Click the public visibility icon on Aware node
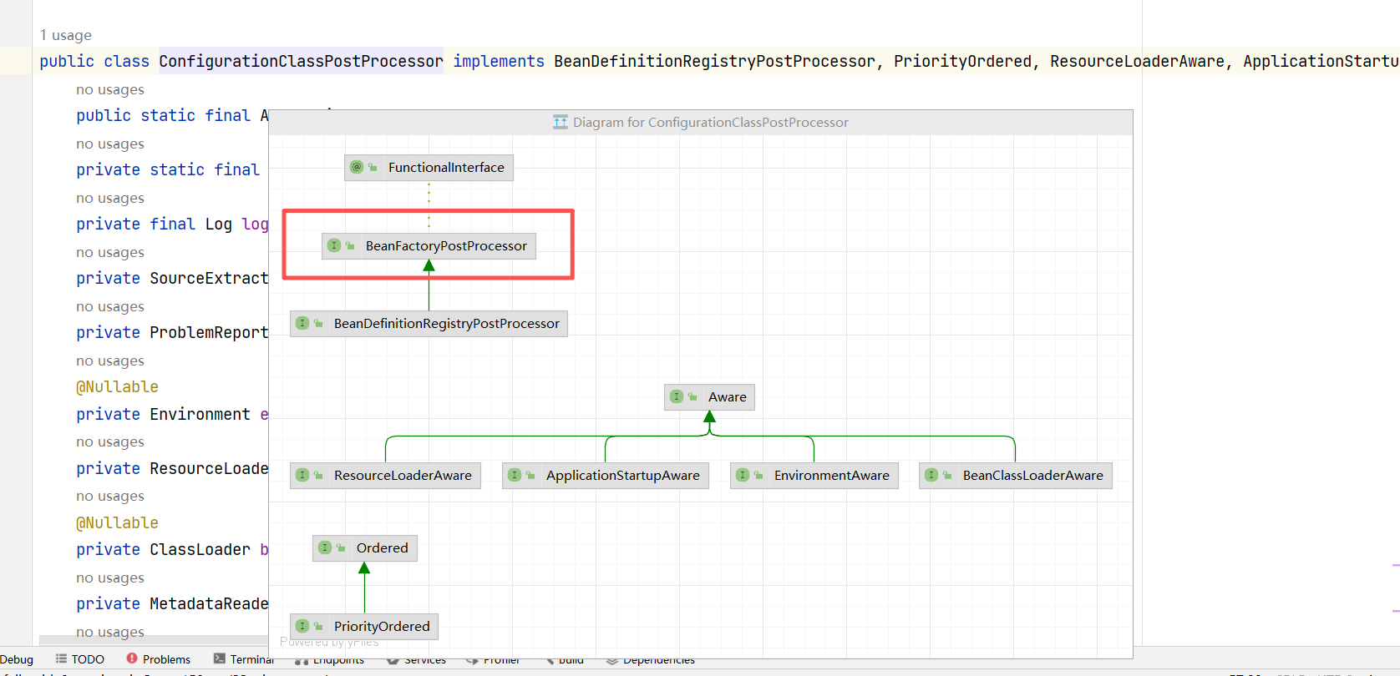Image resolution: width=1400 pixels, height=676 pixels. click(692, 396)
